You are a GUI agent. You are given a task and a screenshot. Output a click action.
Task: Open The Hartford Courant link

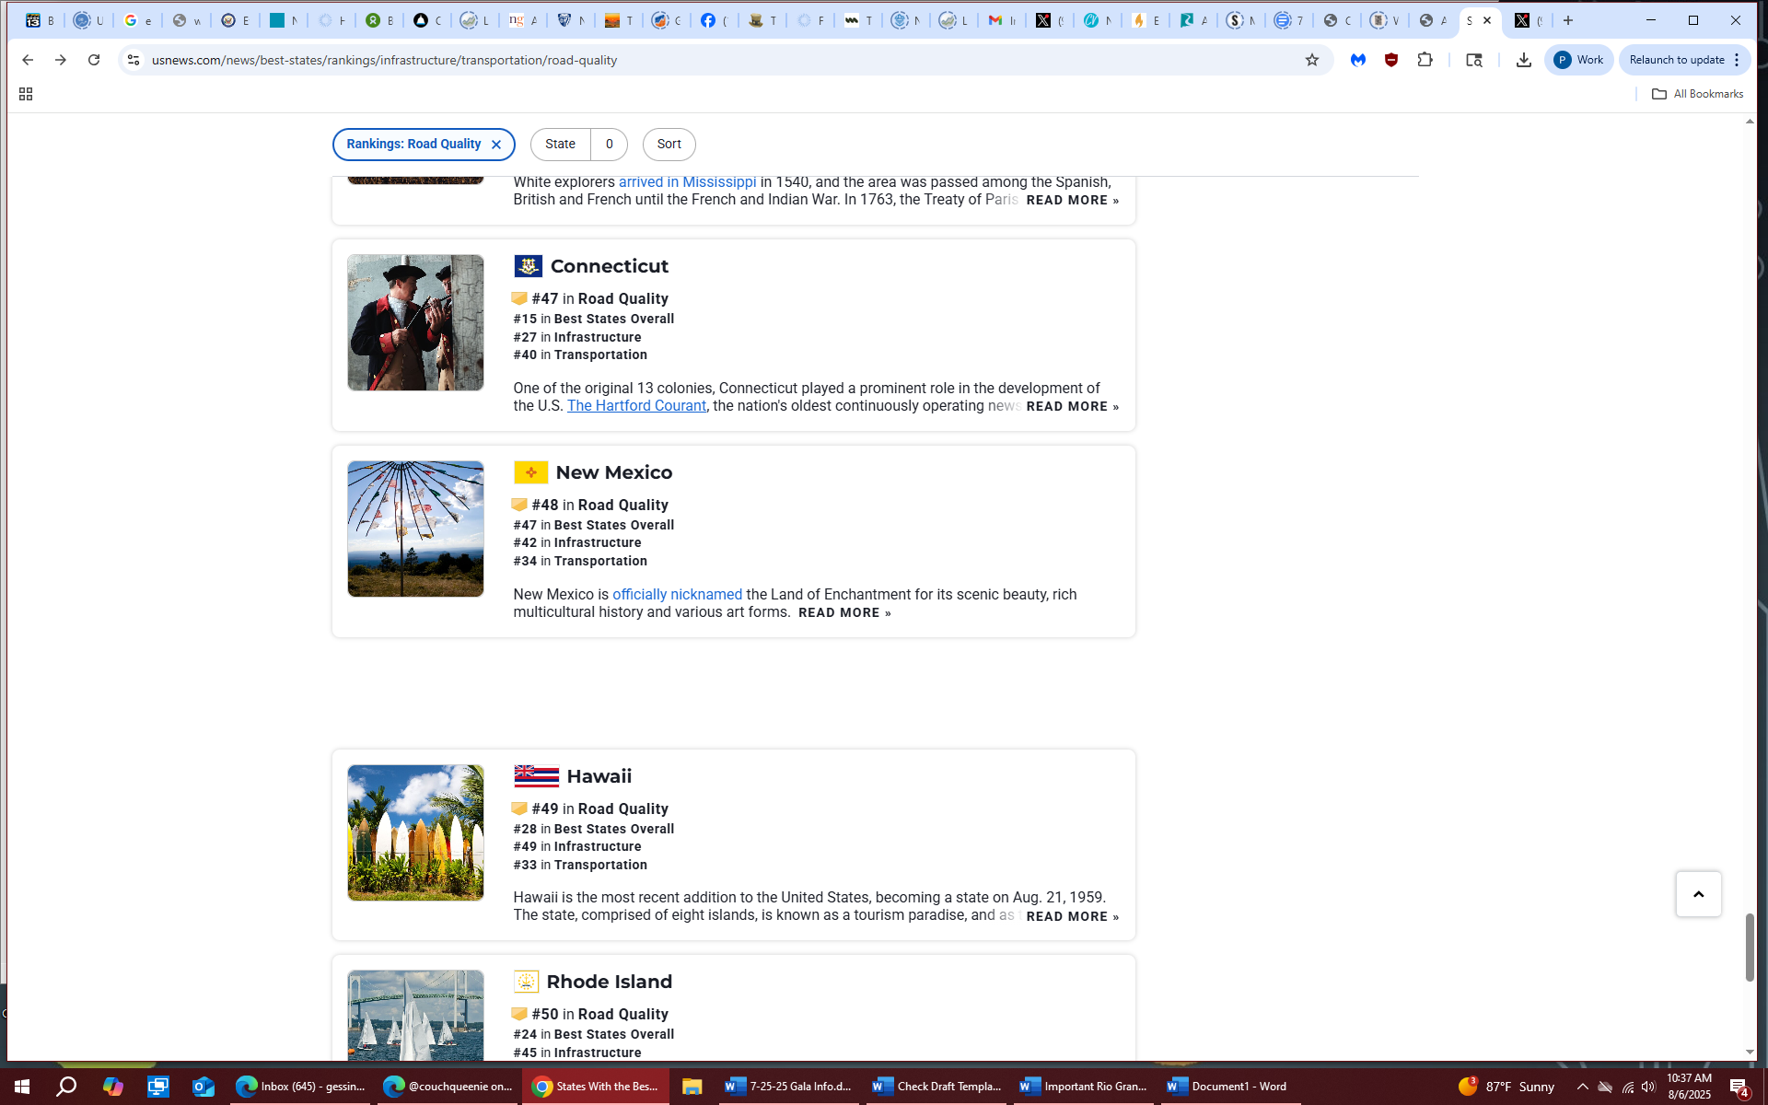coord(636,406)
